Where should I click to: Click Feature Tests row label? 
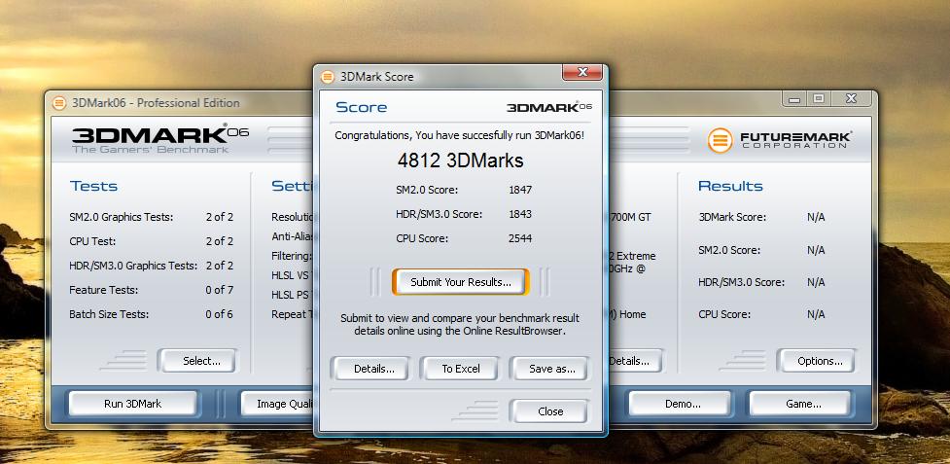click(x=104, y=290)
